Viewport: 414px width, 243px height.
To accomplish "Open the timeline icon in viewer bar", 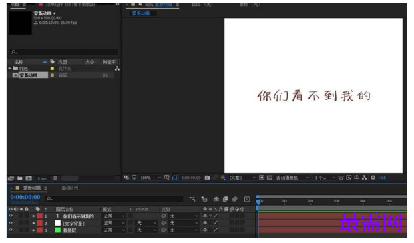I will [357, 178].
